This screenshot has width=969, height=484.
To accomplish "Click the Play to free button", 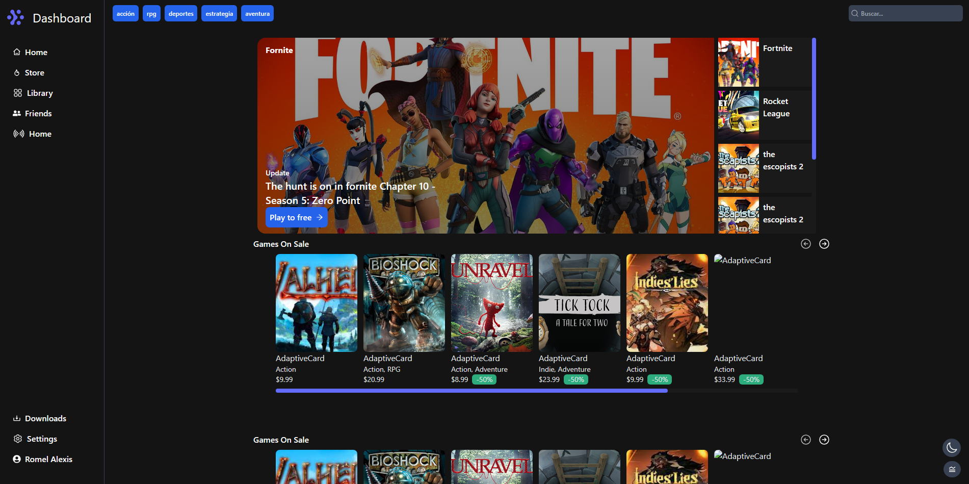I will [x=296, y=217].
